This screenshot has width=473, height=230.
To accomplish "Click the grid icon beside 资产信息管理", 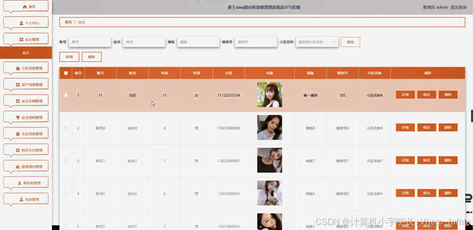I will click(x=18, y=85).
